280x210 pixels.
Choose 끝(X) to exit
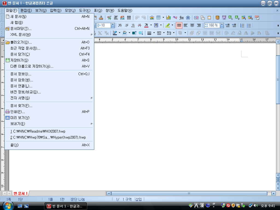(x=49, y=145)
